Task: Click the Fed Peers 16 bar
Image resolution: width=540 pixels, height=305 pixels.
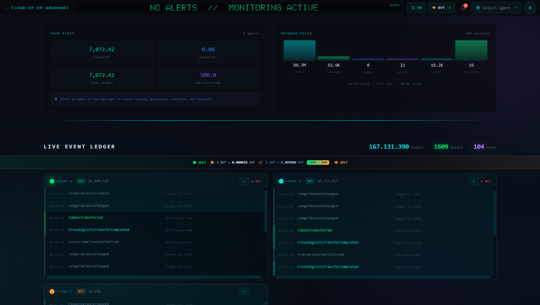Action: 471,50
